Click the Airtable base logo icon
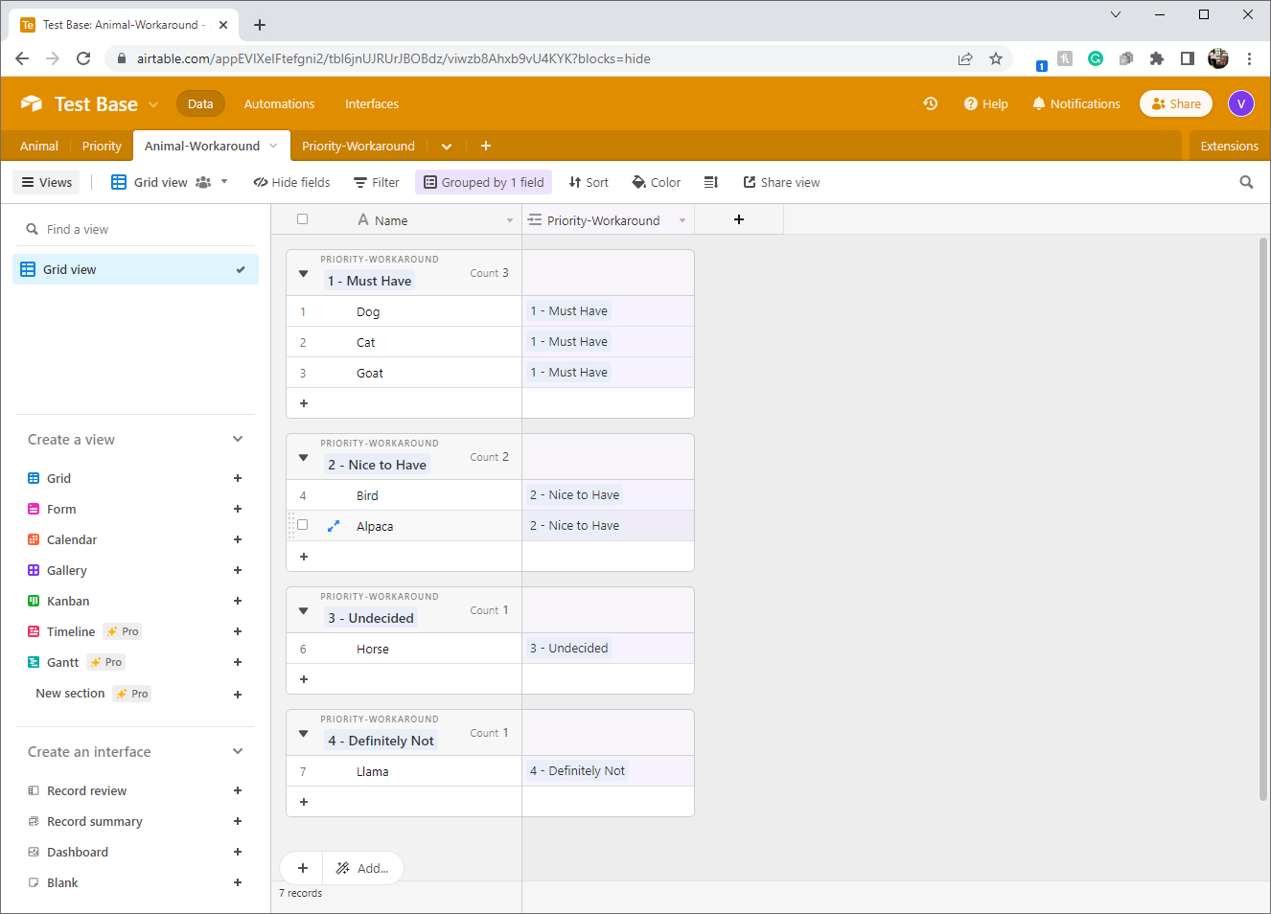The width and height of the screenshot is (1271, 914). tap(32, 103)
